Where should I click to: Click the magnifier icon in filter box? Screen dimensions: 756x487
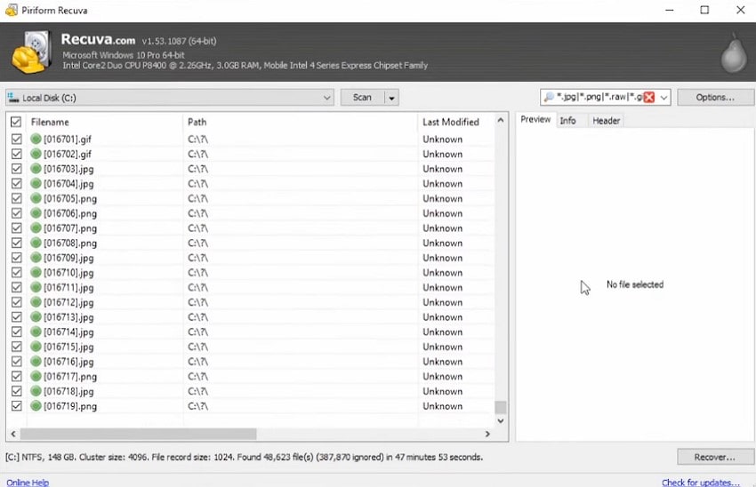coord(549,97)
